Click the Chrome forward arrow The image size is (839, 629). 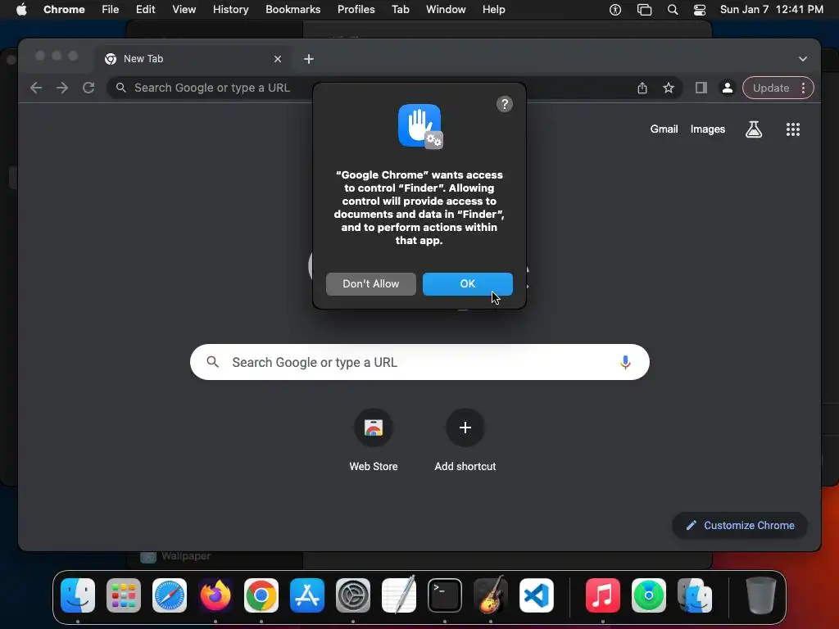pyautogui.click(x=62, y=88)
